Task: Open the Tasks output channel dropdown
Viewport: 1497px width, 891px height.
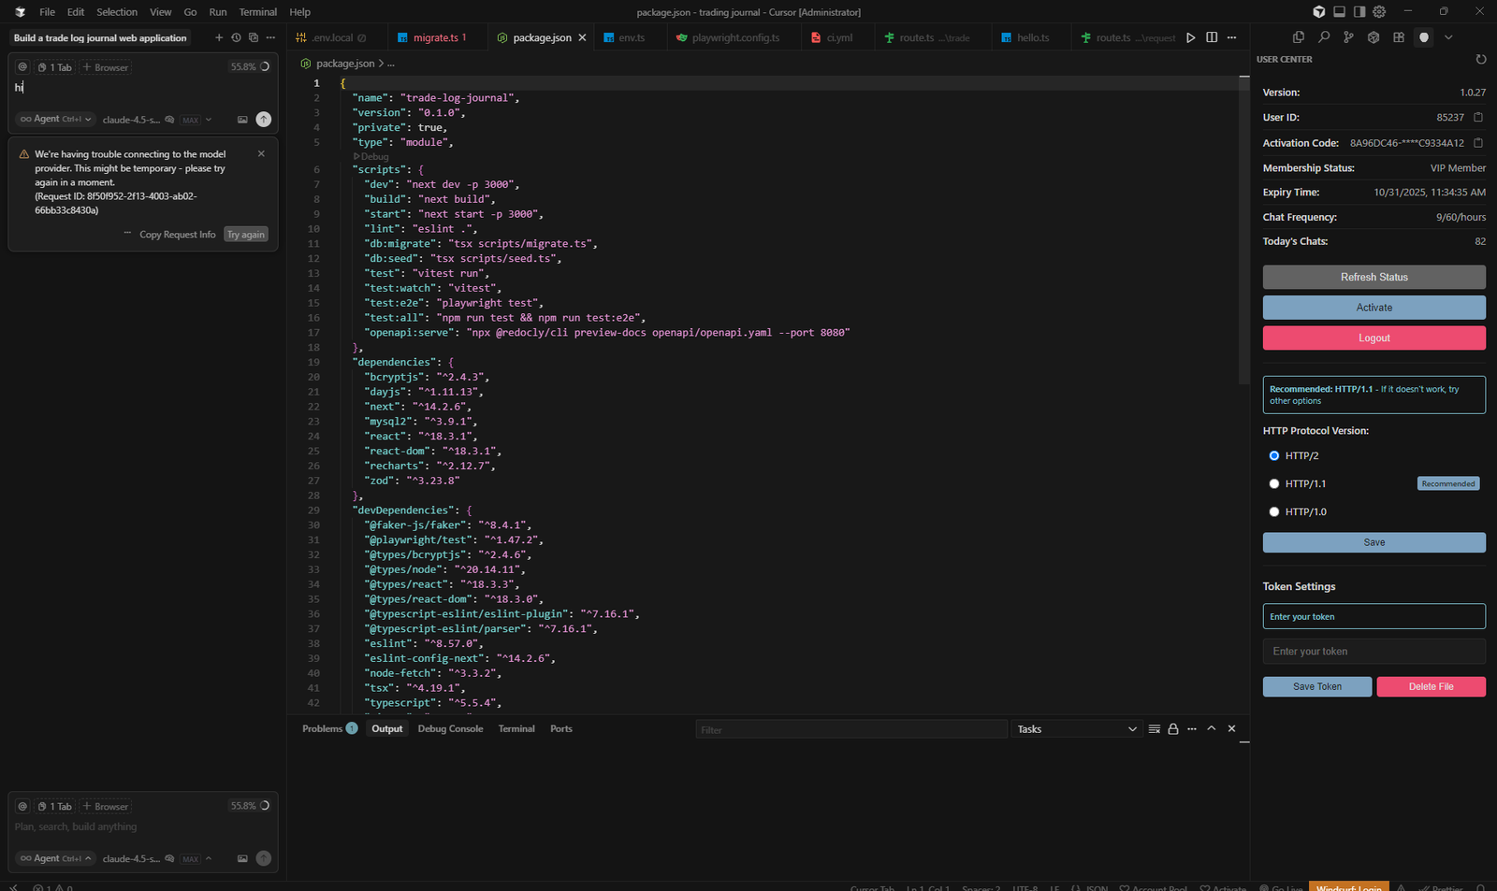Action: coord(1076,729)
